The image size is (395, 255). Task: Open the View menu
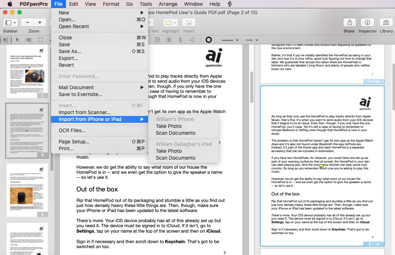[x=91, y=4]
